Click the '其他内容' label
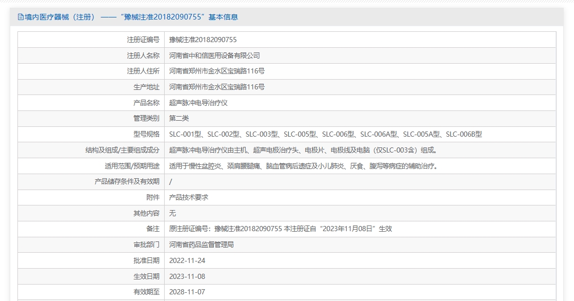574x301 pixels. point(146,213)
